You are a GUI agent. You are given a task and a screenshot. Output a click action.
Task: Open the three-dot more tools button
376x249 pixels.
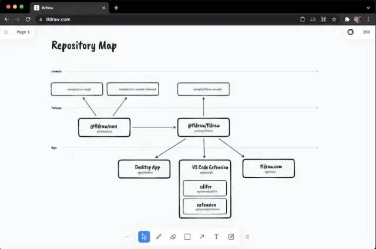(127, 237)
